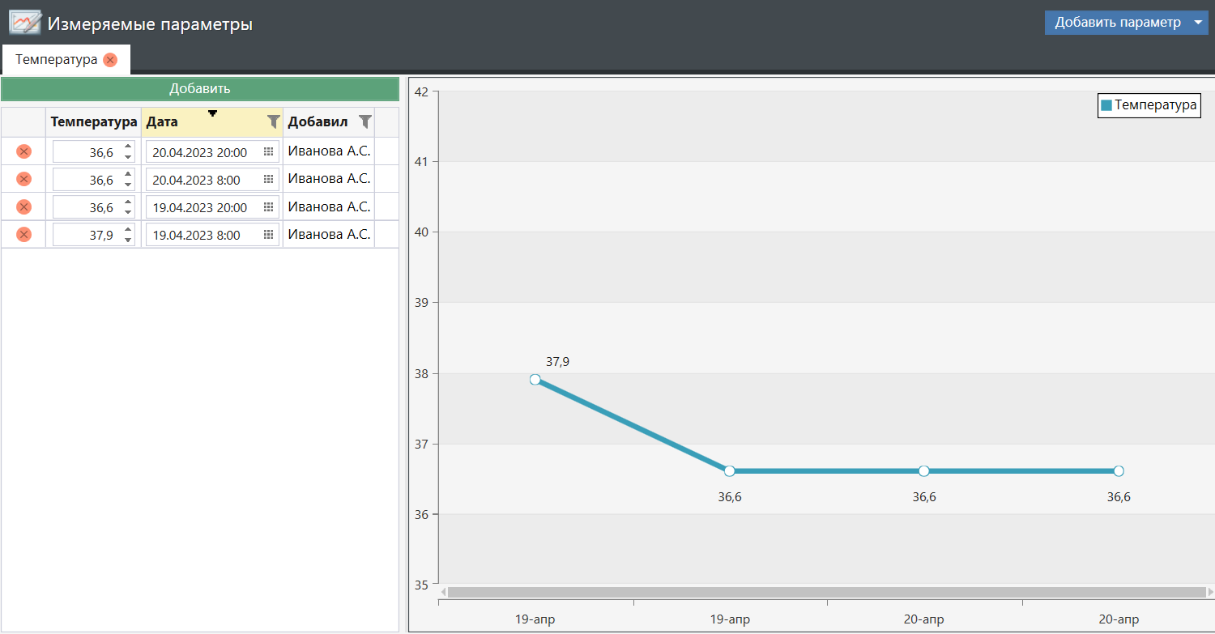Image resolution: width=1215 pixels, height=634 pixels.
Task: Delete the 19.04.2023 20:00 temperature row
Action: pyautogui.click(x=24, y=207)
